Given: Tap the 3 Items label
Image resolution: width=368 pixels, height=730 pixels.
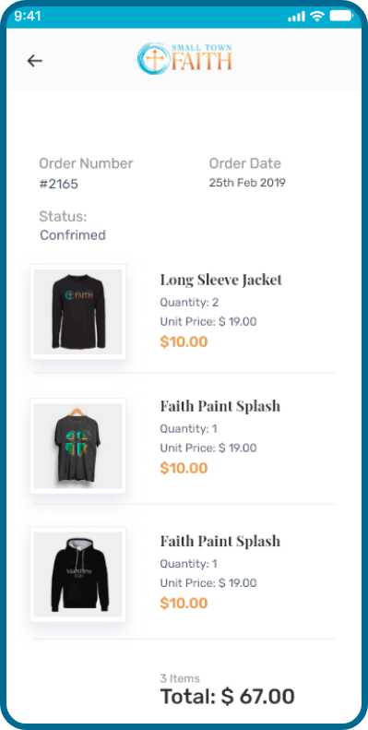Looking at the screenshot, I should 180,678.
